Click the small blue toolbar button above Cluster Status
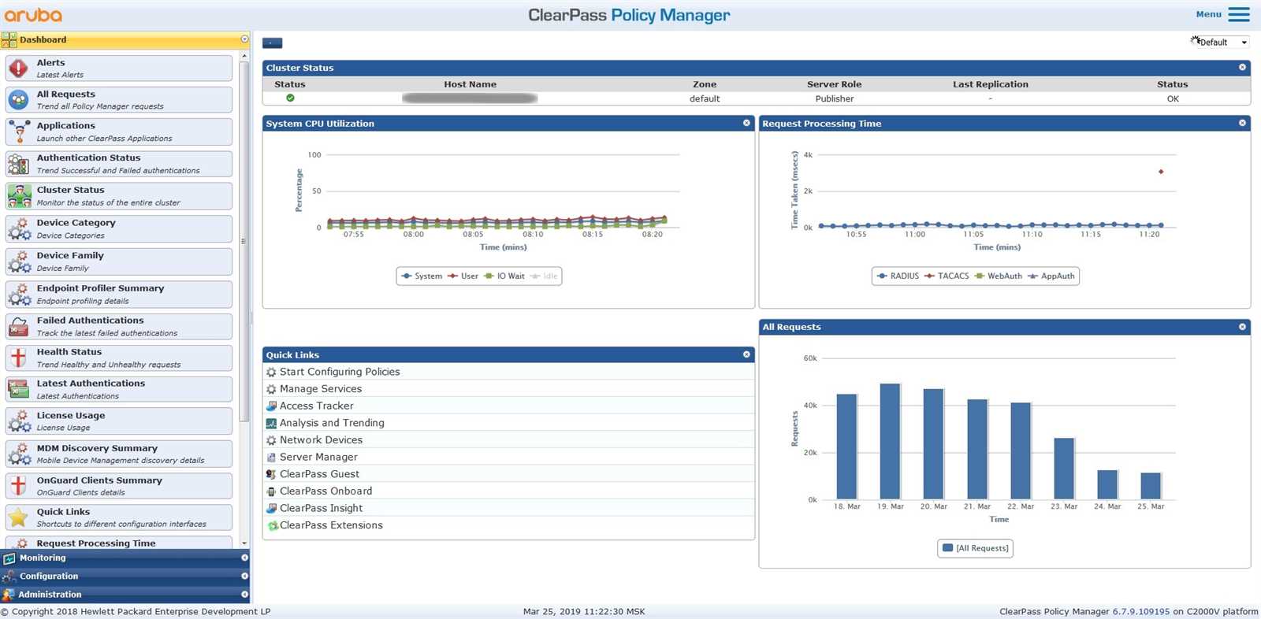 (272, 43)
